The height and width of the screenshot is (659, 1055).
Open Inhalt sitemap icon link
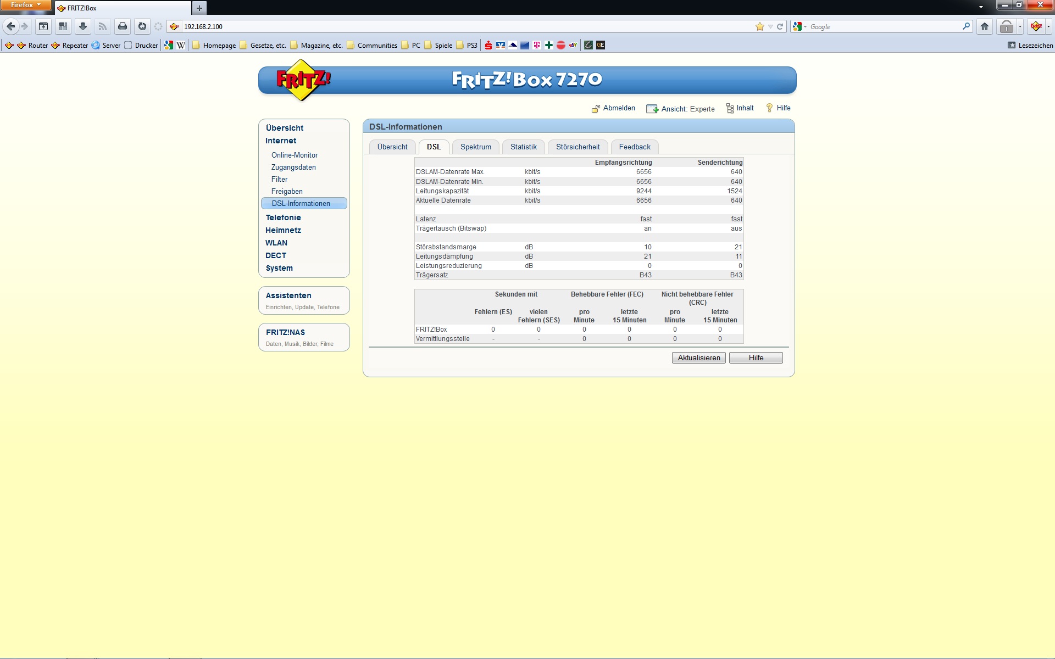[x=730, y=108]
